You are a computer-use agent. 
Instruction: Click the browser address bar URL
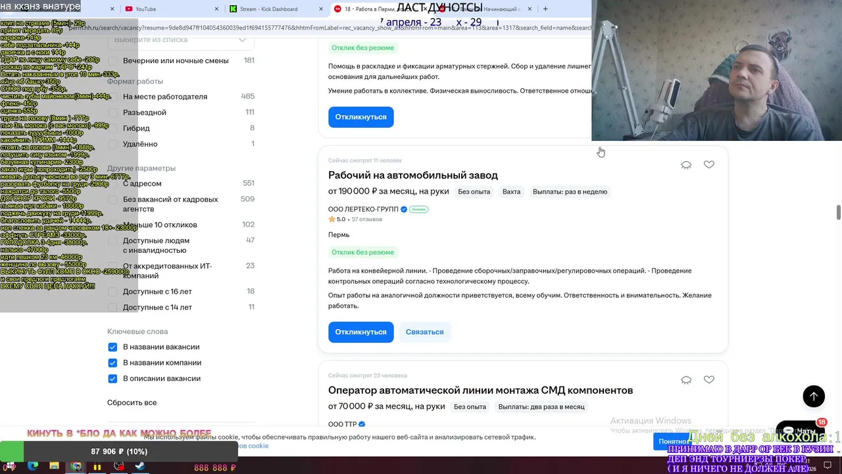click(329, 28)
